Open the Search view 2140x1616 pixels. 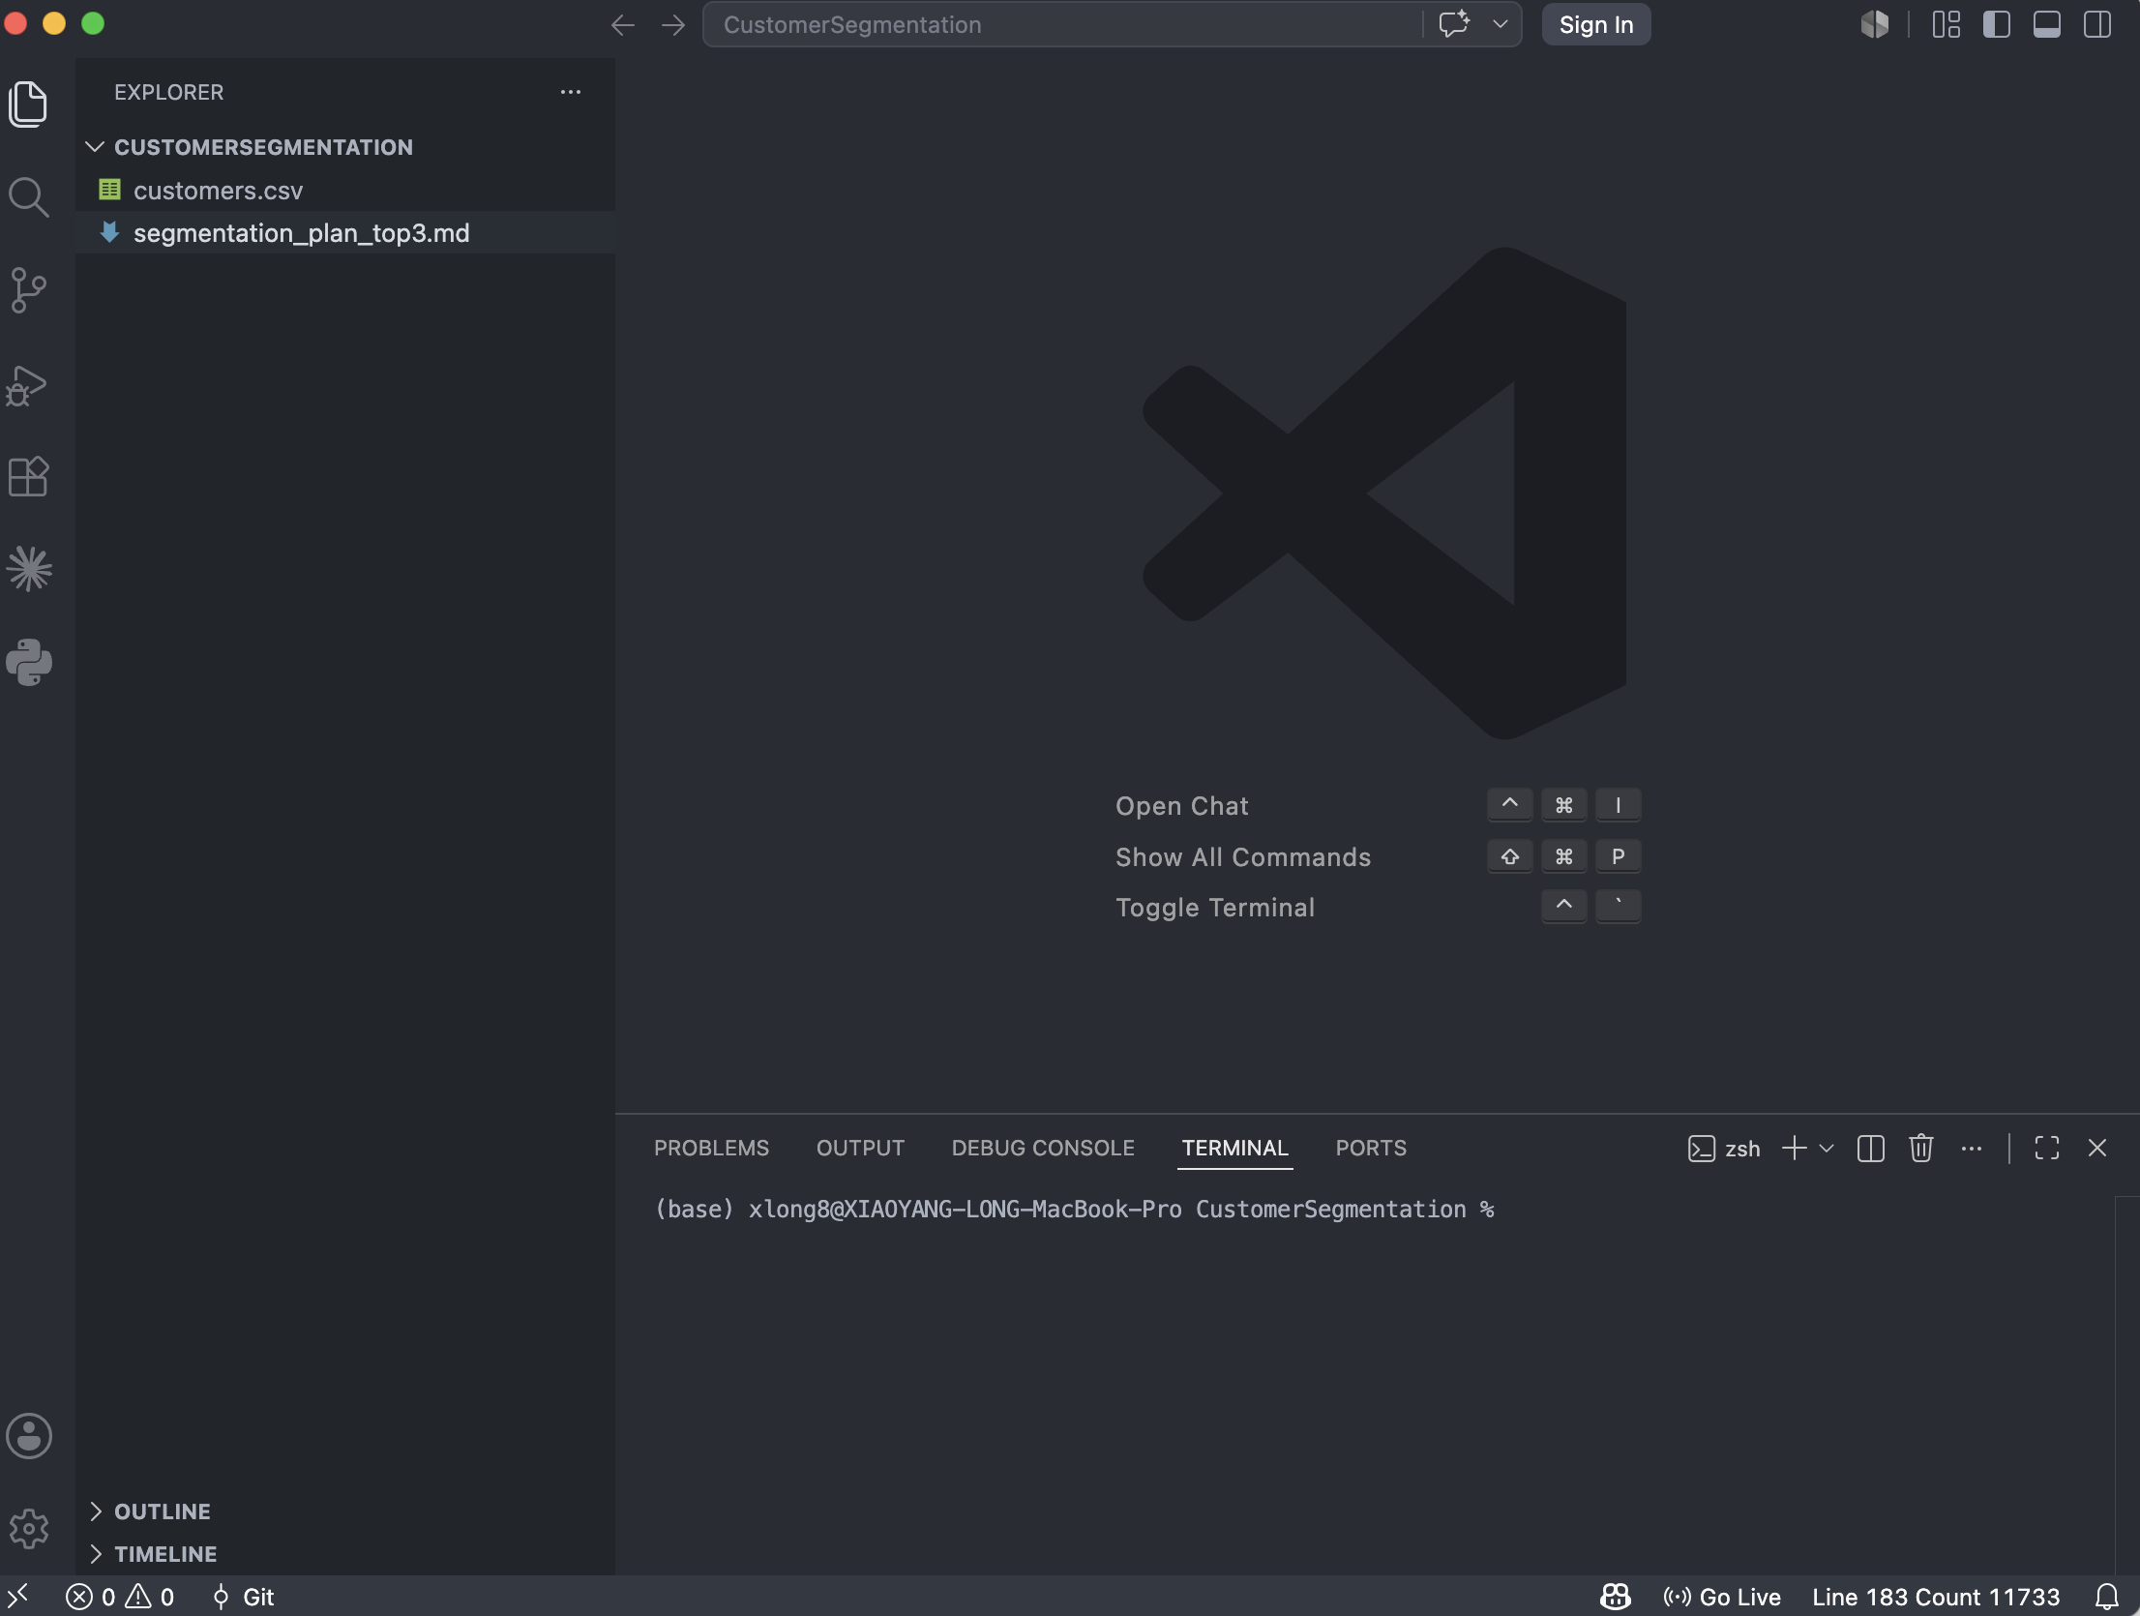28,197
